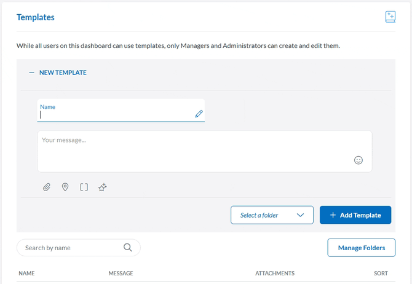Click the chevron arrow beside folder selector

301,215
